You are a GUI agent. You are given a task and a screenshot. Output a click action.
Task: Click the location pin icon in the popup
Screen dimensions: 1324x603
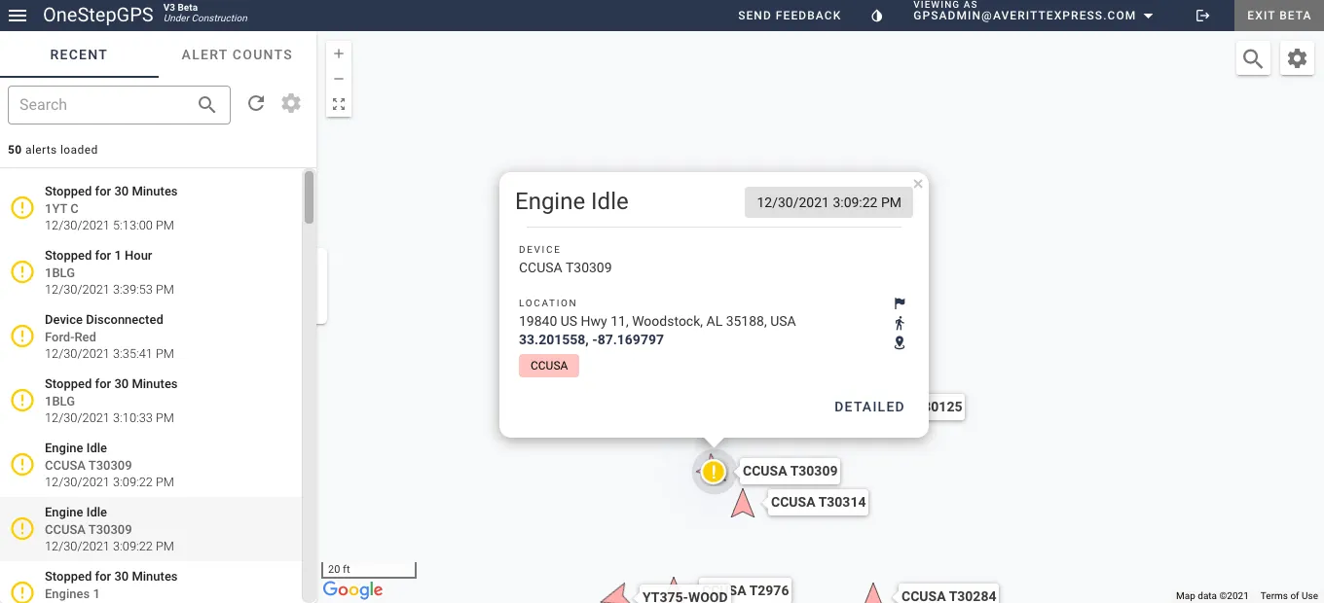(x=899, y=343)
